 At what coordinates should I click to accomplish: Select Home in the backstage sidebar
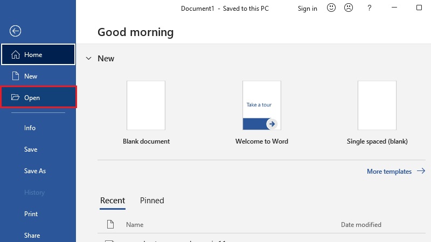38,55
